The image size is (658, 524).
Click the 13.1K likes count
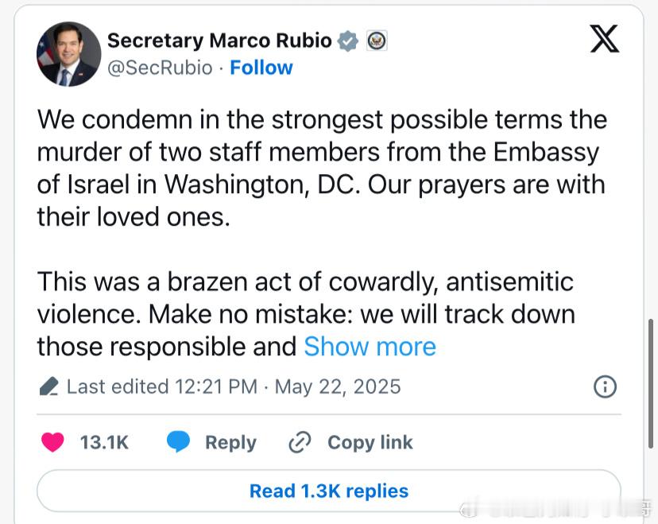[x=104, y=443]
